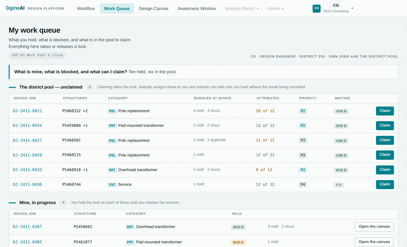
Task: Open the Analysis Bench tab
Action: [242, 9]
